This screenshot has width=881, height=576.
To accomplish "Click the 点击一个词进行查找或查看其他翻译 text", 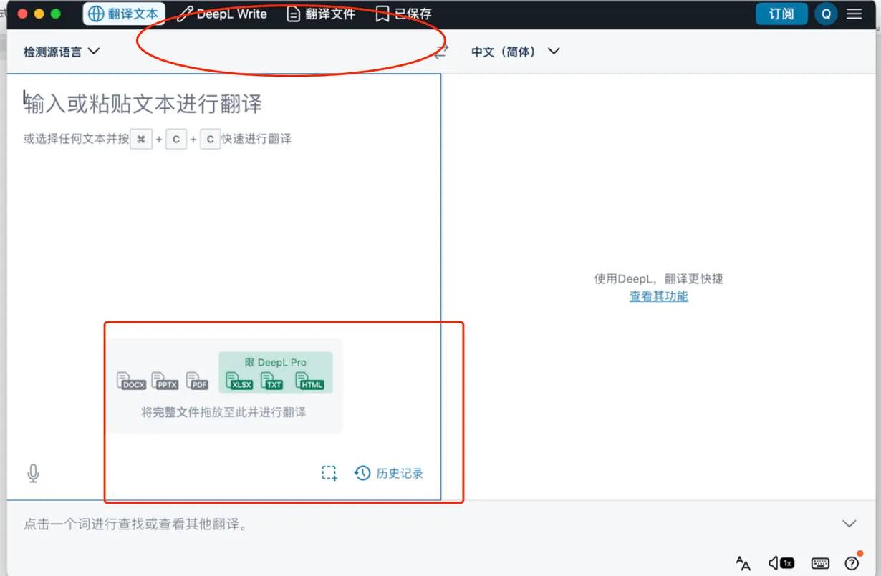I will 136,524.
